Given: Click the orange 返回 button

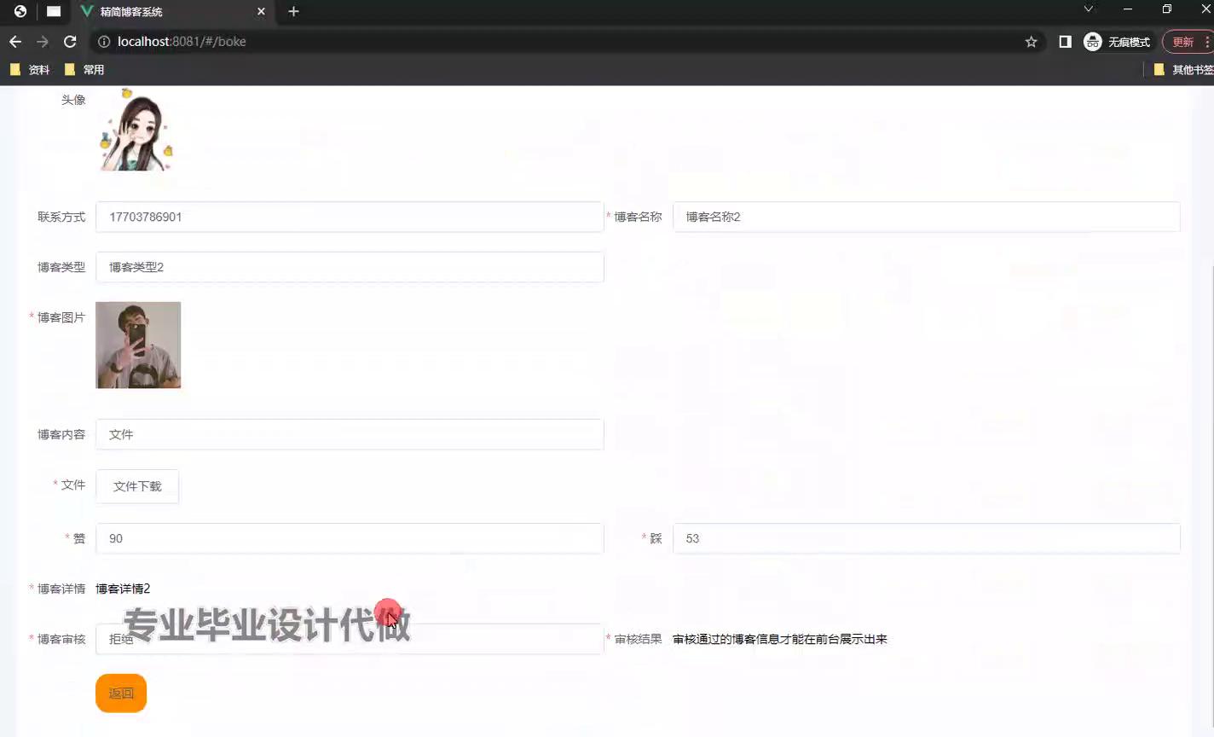Looking at the screenshot, I should 121,693.
